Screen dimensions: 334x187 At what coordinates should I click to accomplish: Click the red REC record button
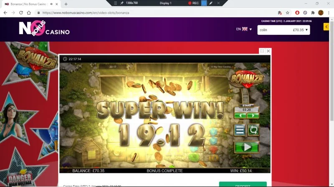click(193, 3)
